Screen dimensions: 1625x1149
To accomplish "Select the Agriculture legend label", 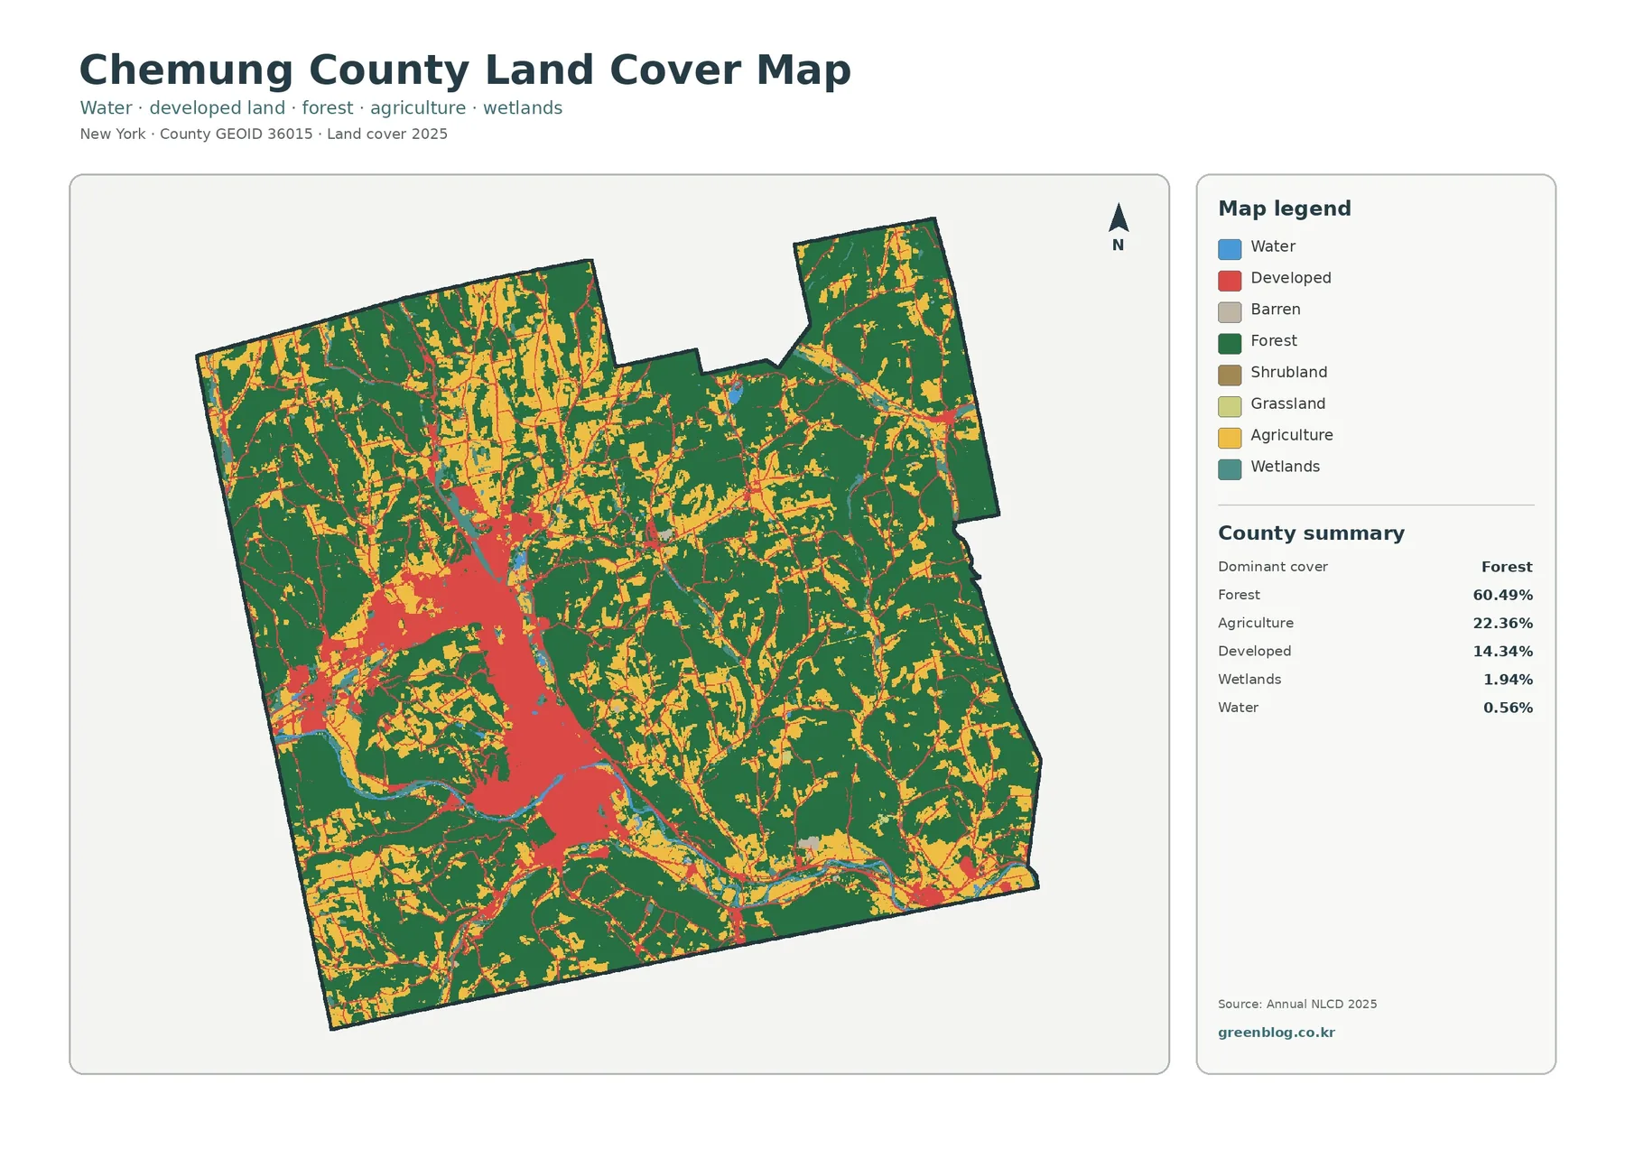I will (1292, 435).
